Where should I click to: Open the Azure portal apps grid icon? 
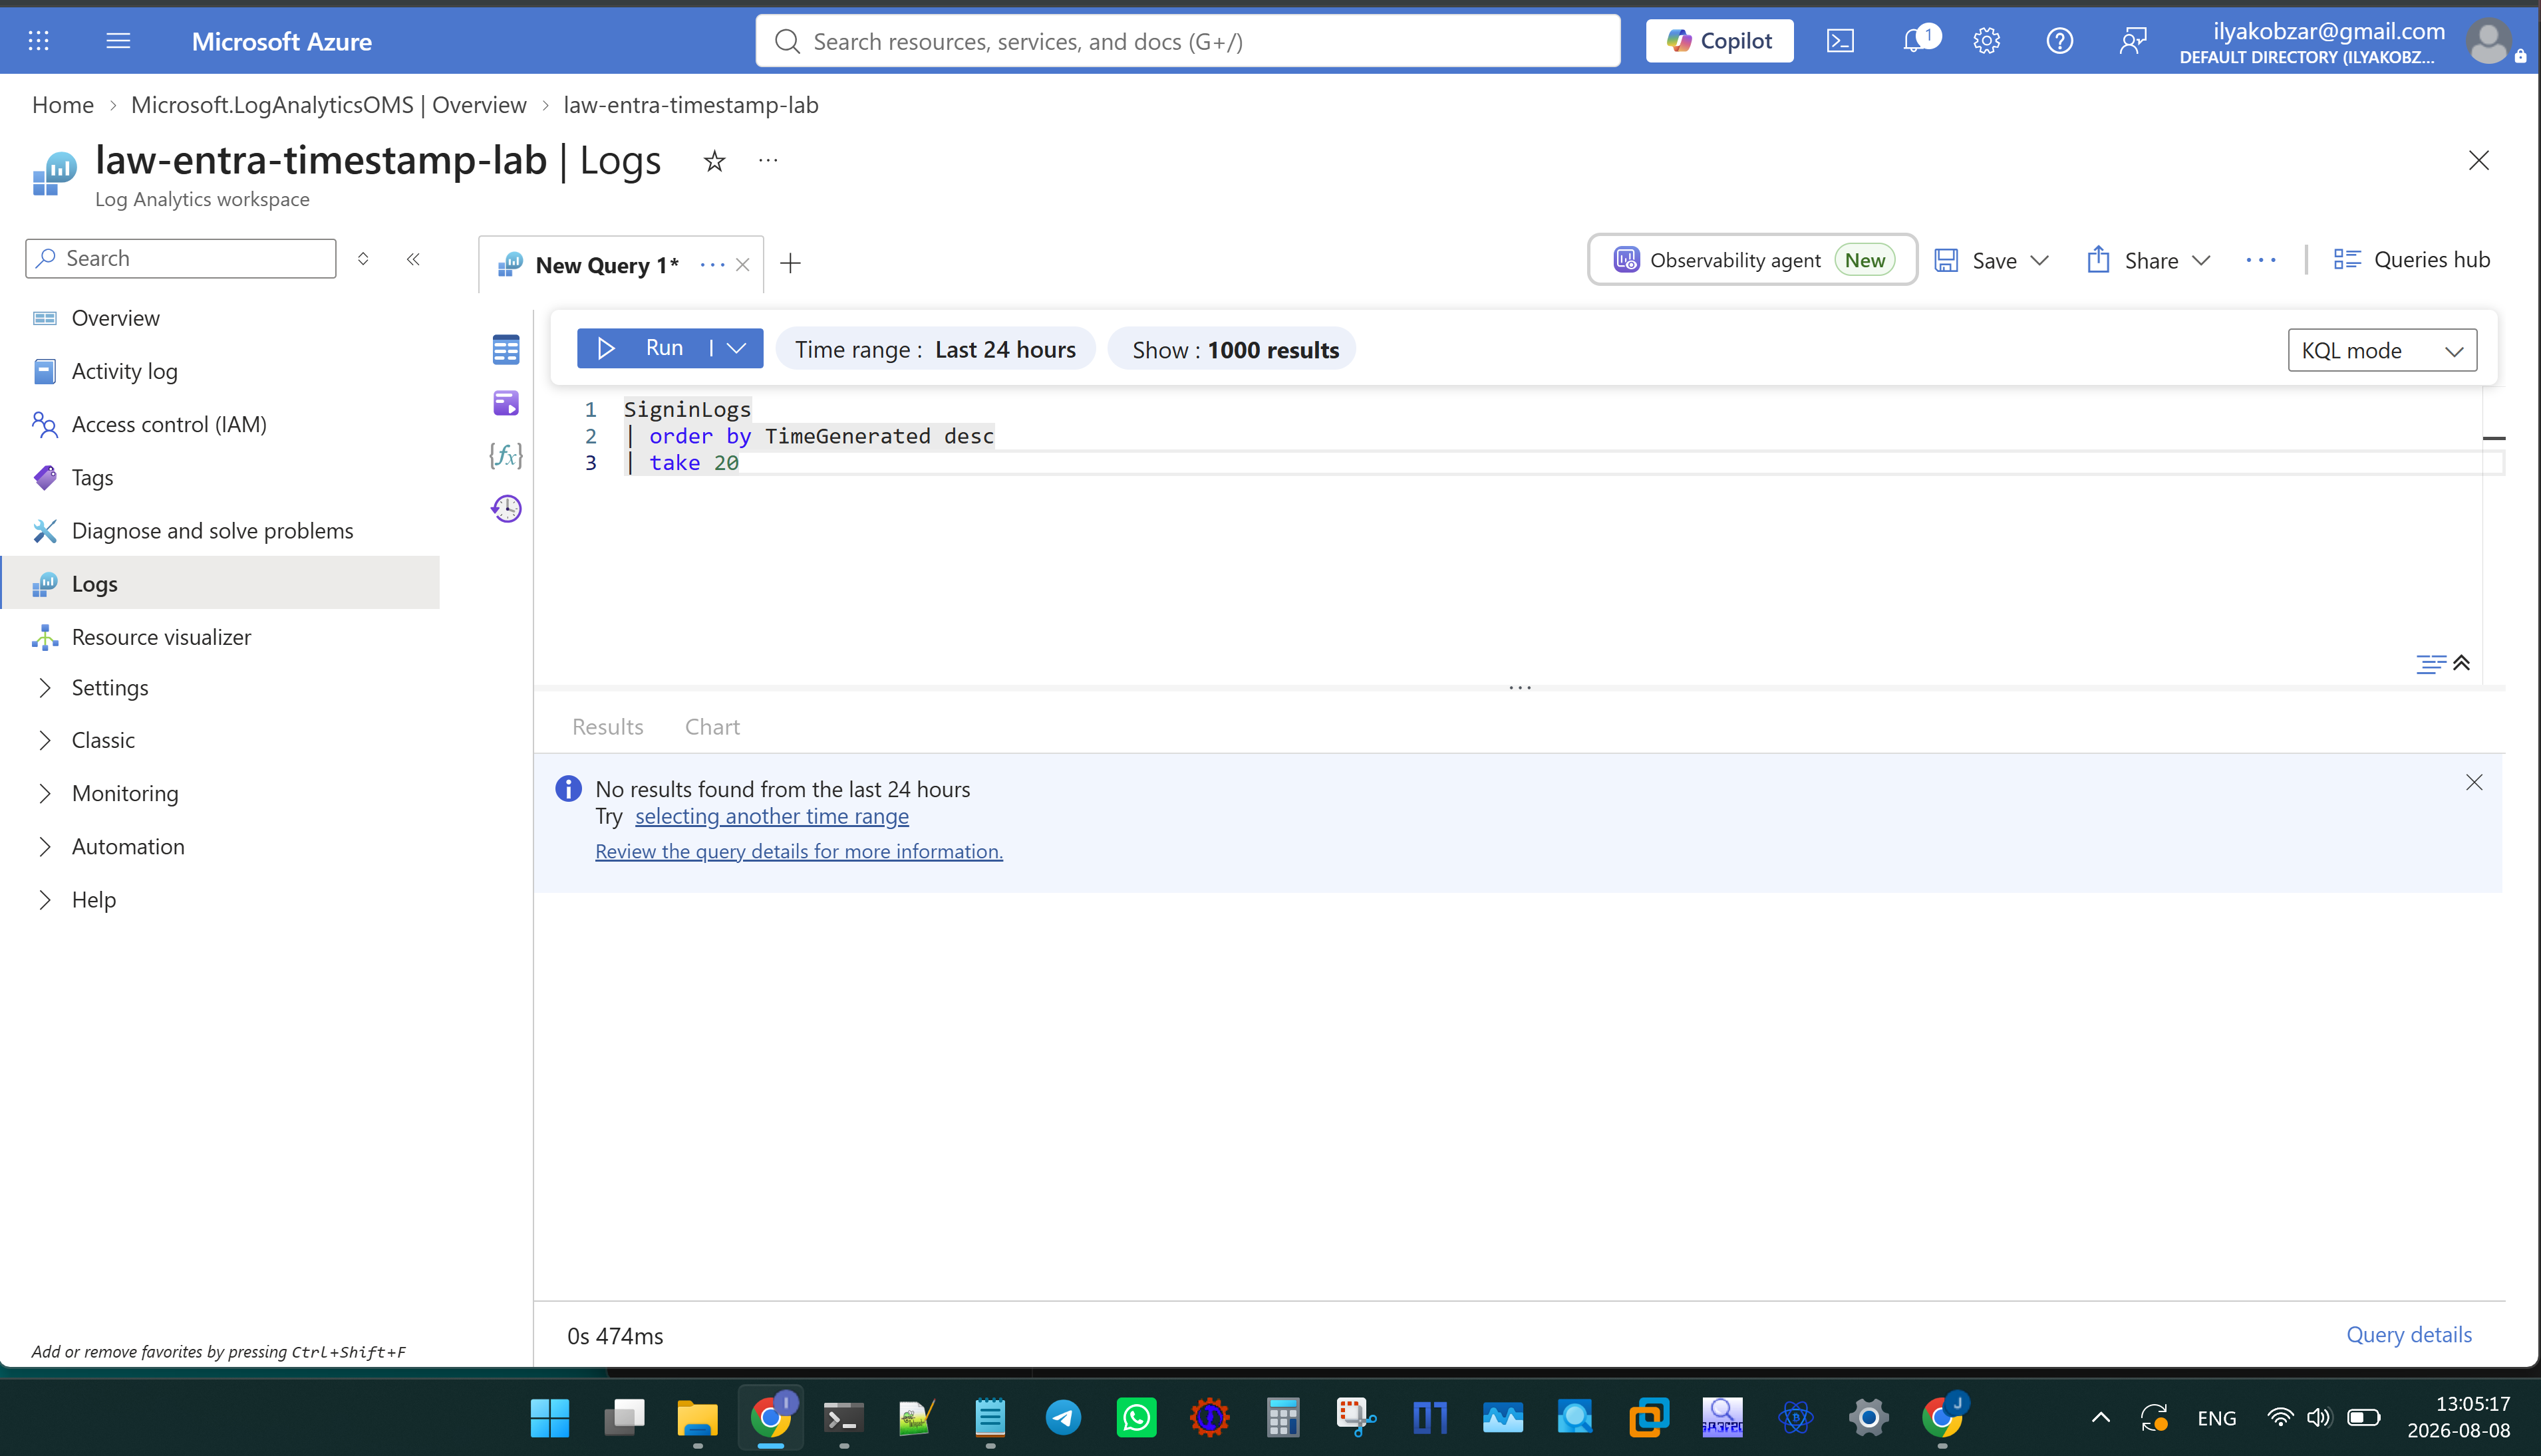coord(38,41)
